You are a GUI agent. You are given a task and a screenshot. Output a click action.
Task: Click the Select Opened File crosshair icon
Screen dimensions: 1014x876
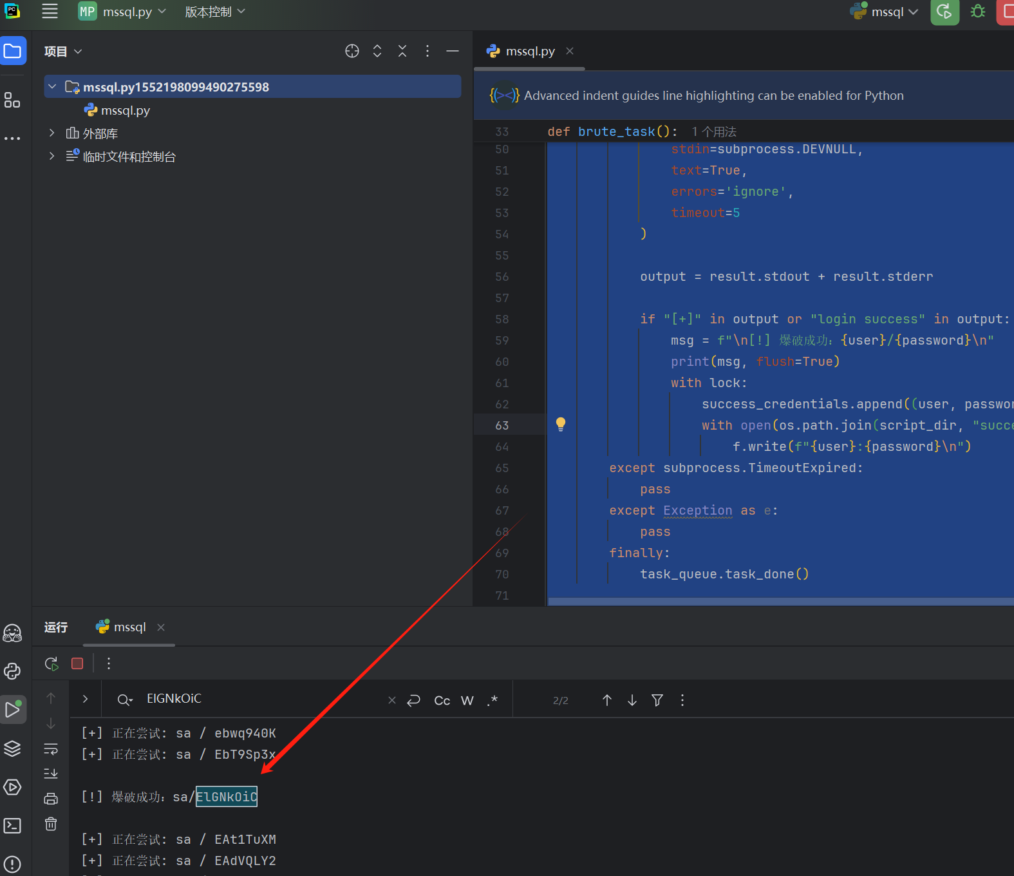click(x=352, y=51)
